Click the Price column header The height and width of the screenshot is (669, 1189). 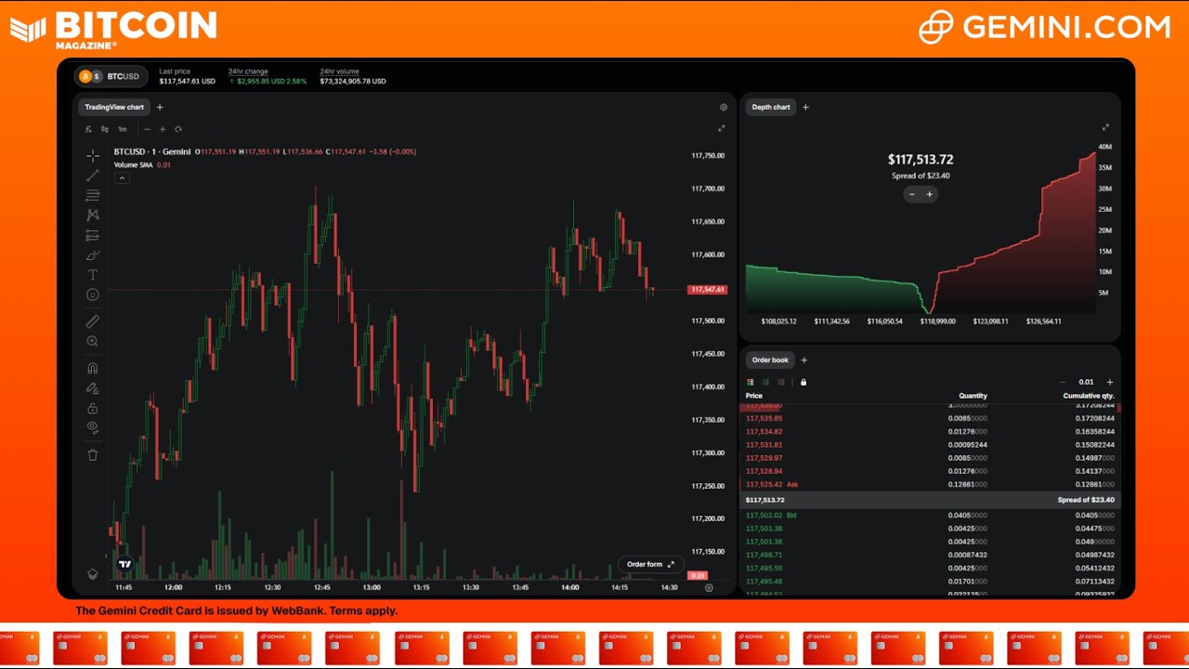point(754,396)
